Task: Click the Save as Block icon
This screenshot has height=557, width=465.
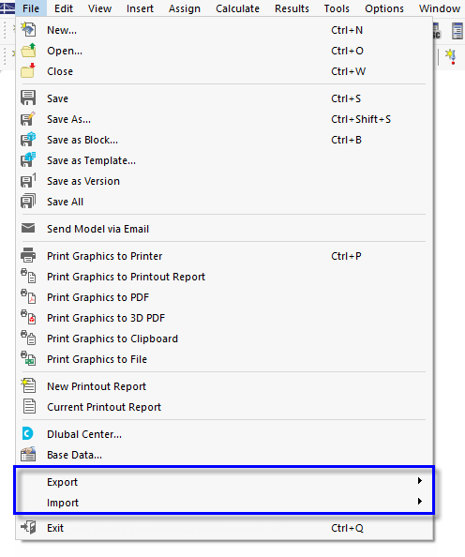Action: click(28, 139)
